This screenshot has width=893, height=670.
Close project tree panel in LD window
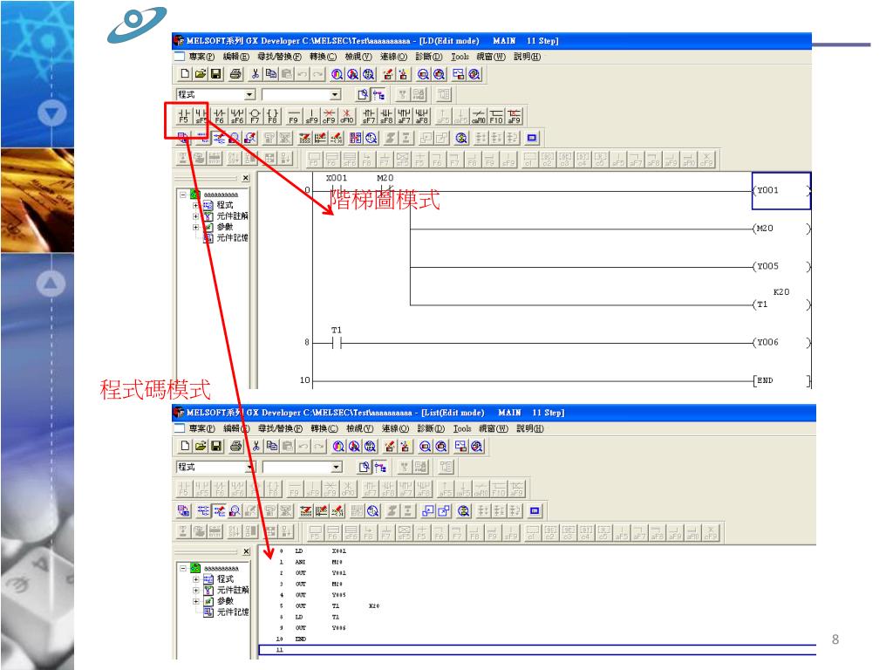point(245,178)
